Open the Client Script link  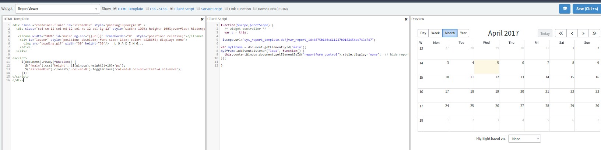coord(184,9)
